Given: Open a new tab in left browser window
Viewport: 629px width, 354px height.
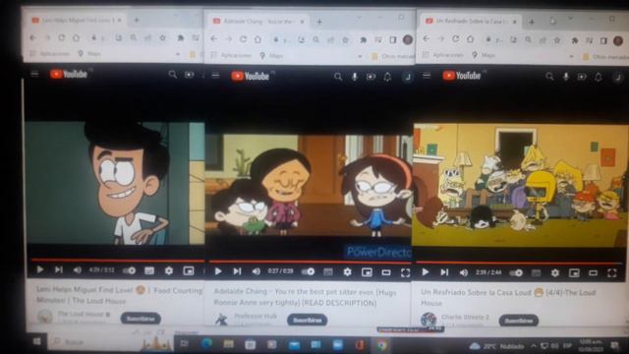Looking at the screenshot, I should [x=137, y=20].
